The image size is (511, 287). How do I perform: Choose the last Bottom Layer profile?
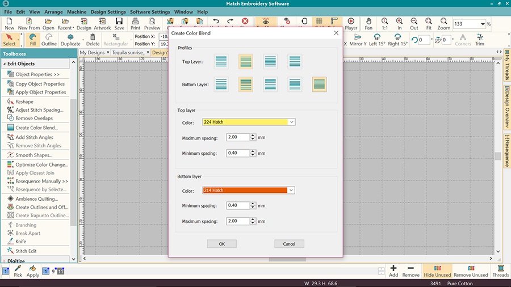(320, 85)
